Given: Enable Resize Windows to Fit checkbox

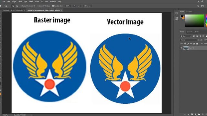Looking at the screenshot, I should [x=21, y=6].
